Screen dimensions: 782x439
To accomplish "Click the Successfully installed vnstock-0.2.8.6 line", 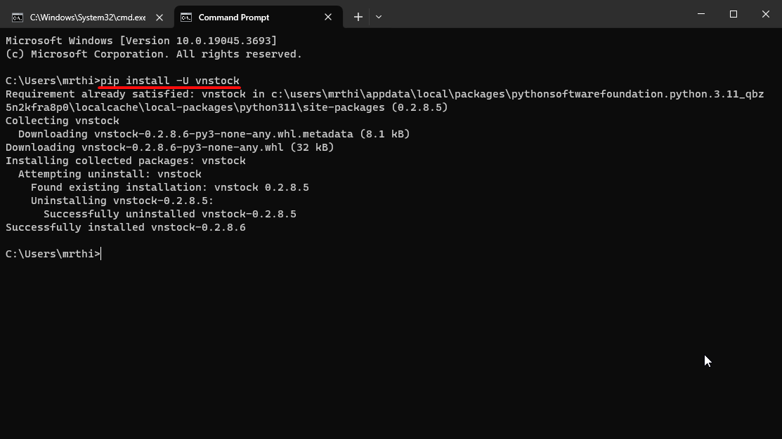I will 125,227.
